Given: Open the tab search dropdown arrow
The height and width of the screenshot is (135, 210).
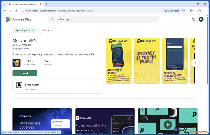Looking at the screenshot, I should pos(5,4).
